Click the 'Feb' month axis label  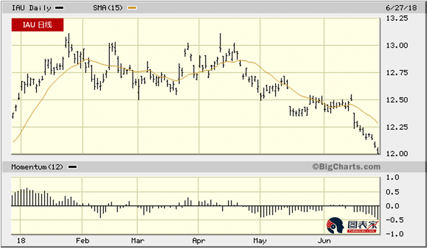coord(83,240)
